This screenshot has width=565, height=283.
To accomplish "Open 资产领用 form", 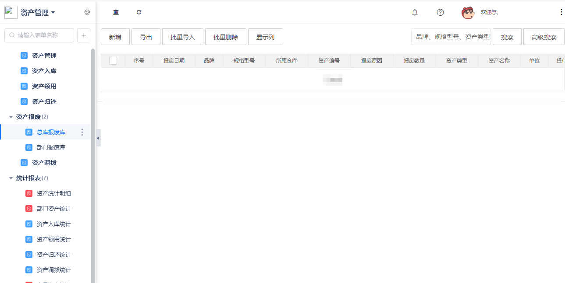I will (x=44, y=86).
